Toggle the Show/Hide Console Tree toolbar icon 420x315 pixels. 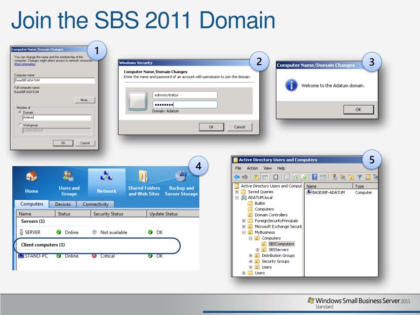tap(265, 177)
